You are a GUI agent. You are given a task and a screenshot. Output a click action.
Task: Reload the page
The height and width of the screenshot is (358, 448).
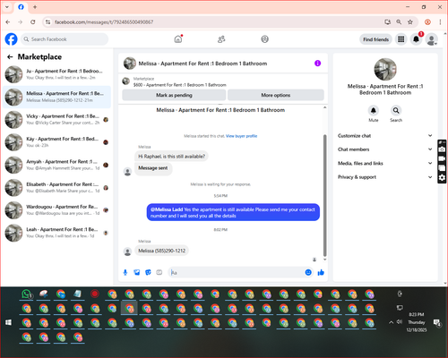[33, 21]
